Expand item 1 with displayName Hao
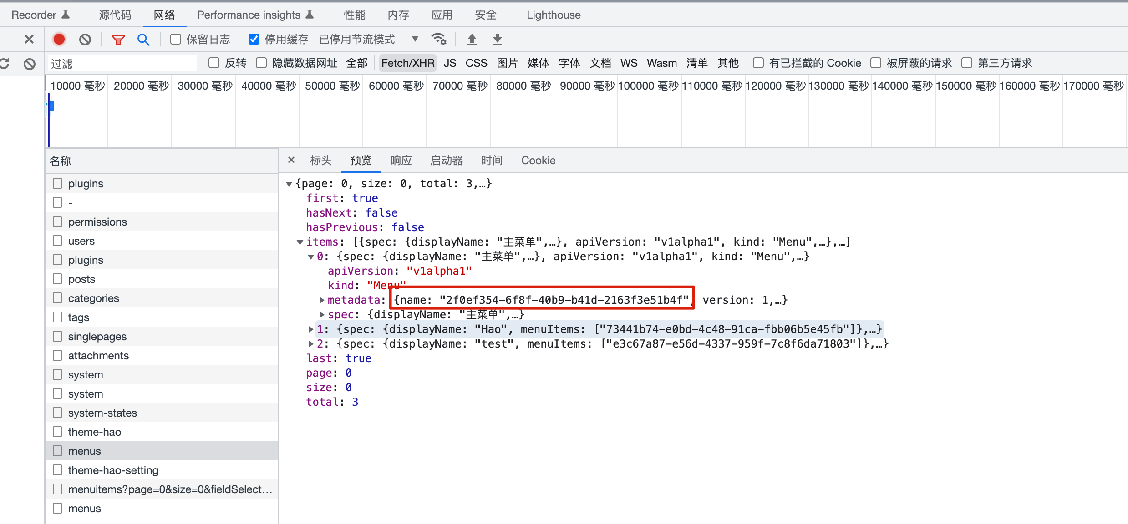 [310, 329]
